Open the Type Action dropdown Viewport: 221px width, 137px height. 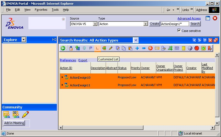145,24
